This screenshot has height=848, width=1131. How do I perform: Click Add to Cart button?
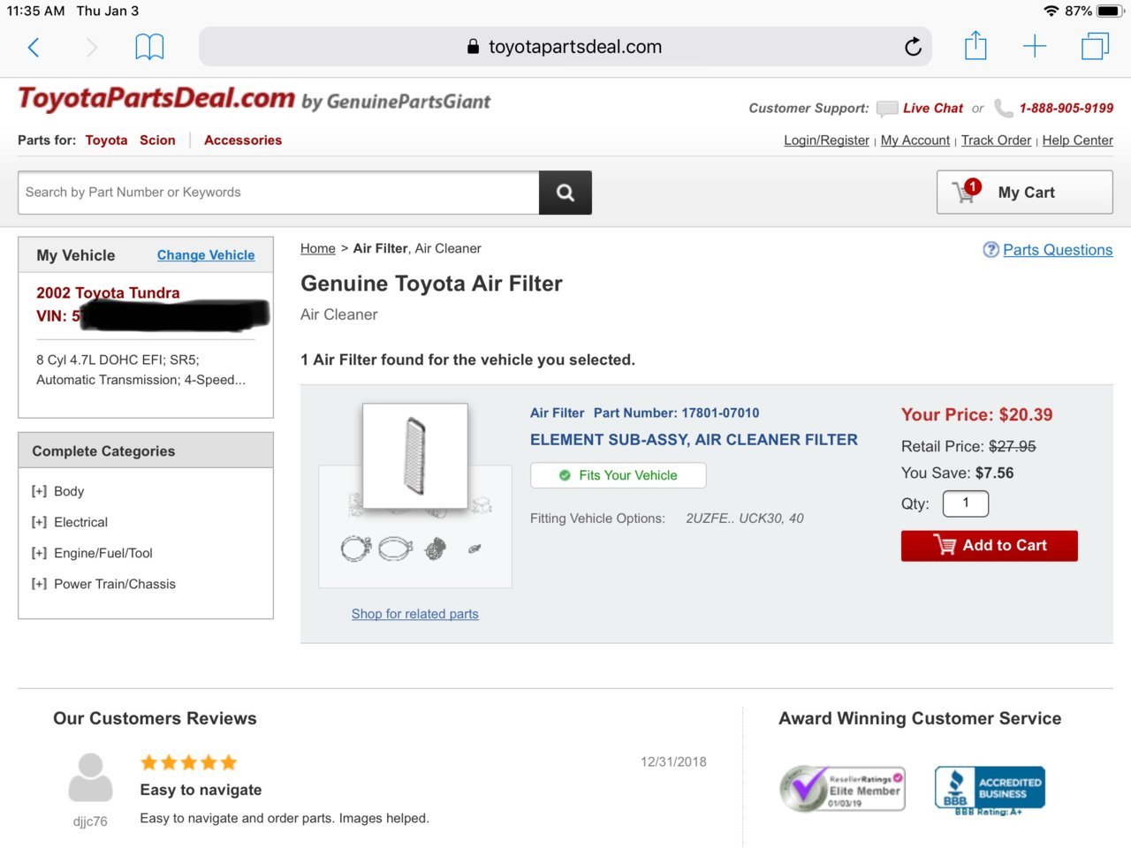(990, 546)
